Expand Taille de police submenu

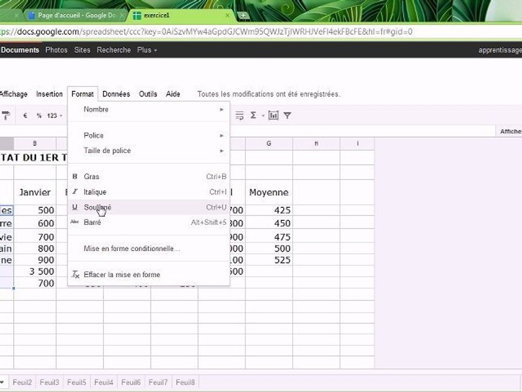(149, 151)
